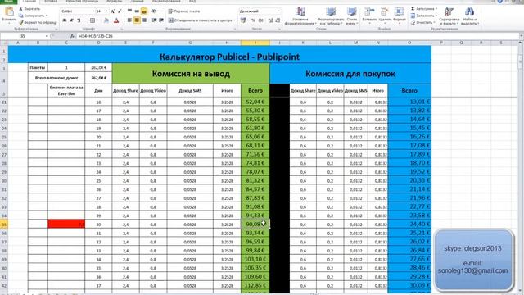
Task: Open Font group dialog launcher
Action: pyautogui.click(x=122, y=29)
